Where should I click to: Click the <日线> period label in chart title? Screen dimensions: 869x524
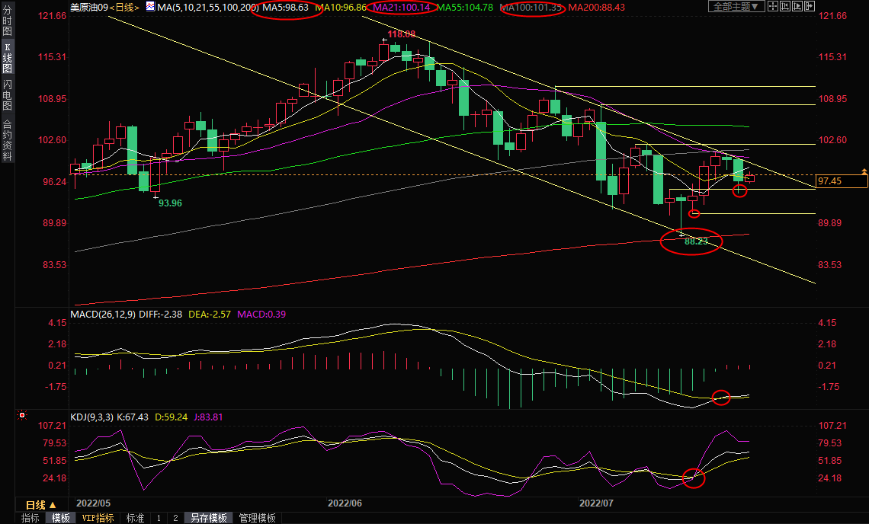click(x=126, y=7)
